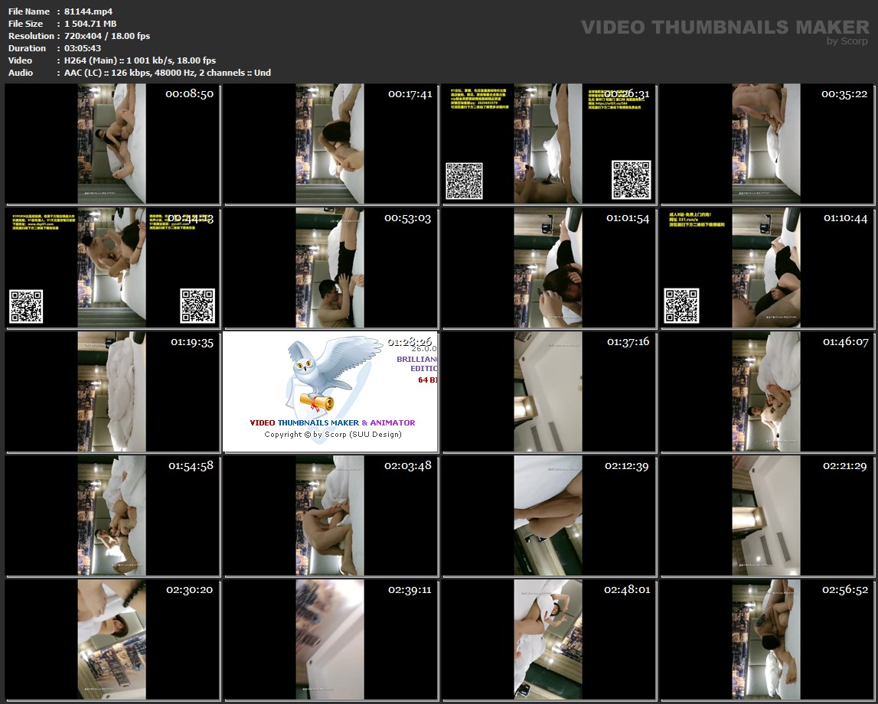Select the thumbnail stamped 00:53:03
The image size is (878, 704).
[331, 268]
